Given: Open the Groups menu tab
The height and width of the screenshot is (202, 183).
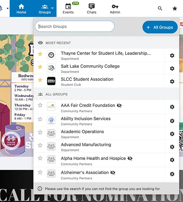Looking at the screenshot, I should click(x=45, y=8).
